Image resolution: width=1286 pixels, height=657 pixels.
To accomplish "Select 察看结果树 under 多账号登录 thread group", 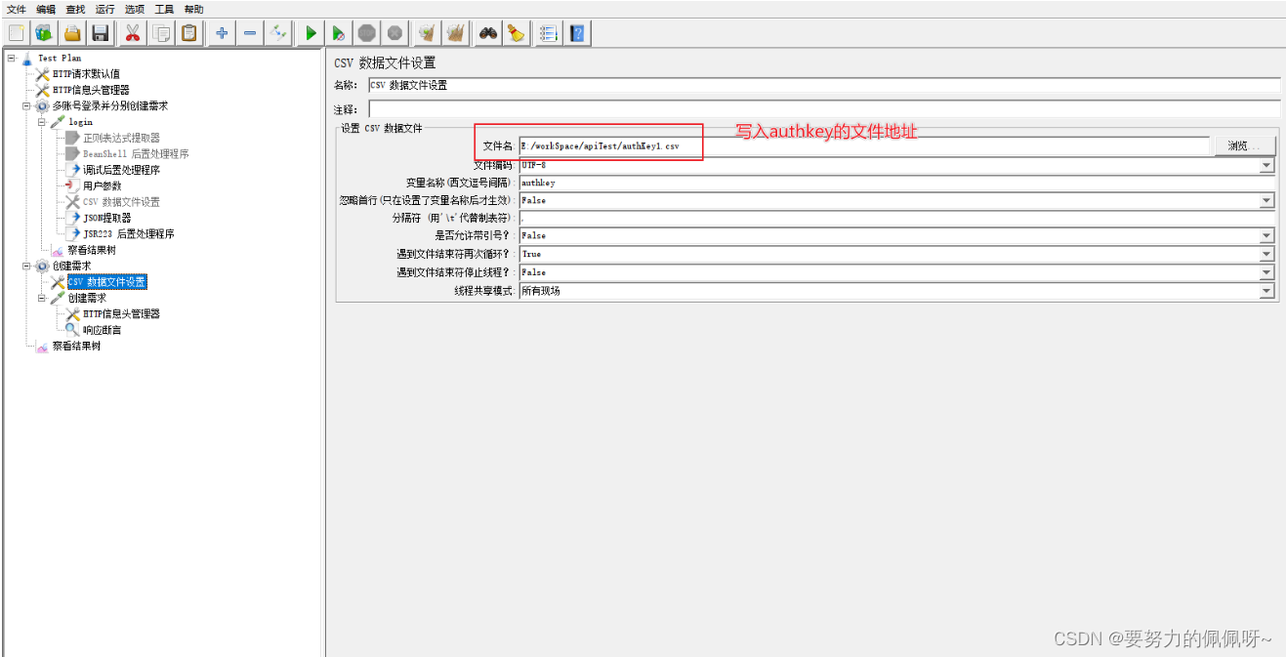I will (91, 250).
